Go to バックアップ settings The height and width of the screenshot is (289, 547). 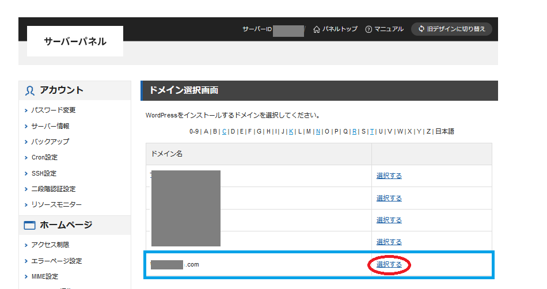coord(50,142)
